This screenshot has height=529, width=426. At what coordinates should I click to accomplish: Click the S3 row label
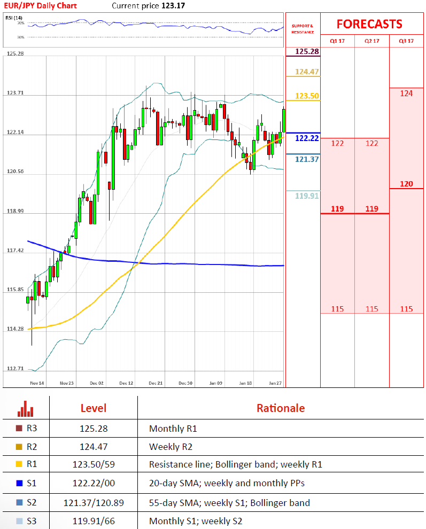point(32,521)
